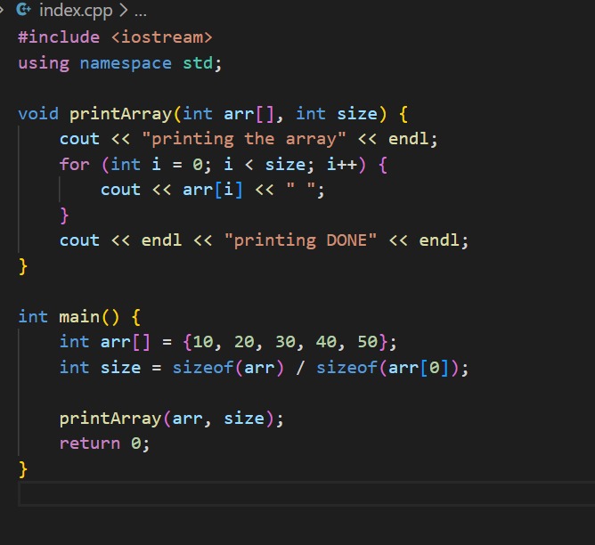Place cursor on the empty last line
Viewport: 595px width, 545px height.
tap(306, 493)
